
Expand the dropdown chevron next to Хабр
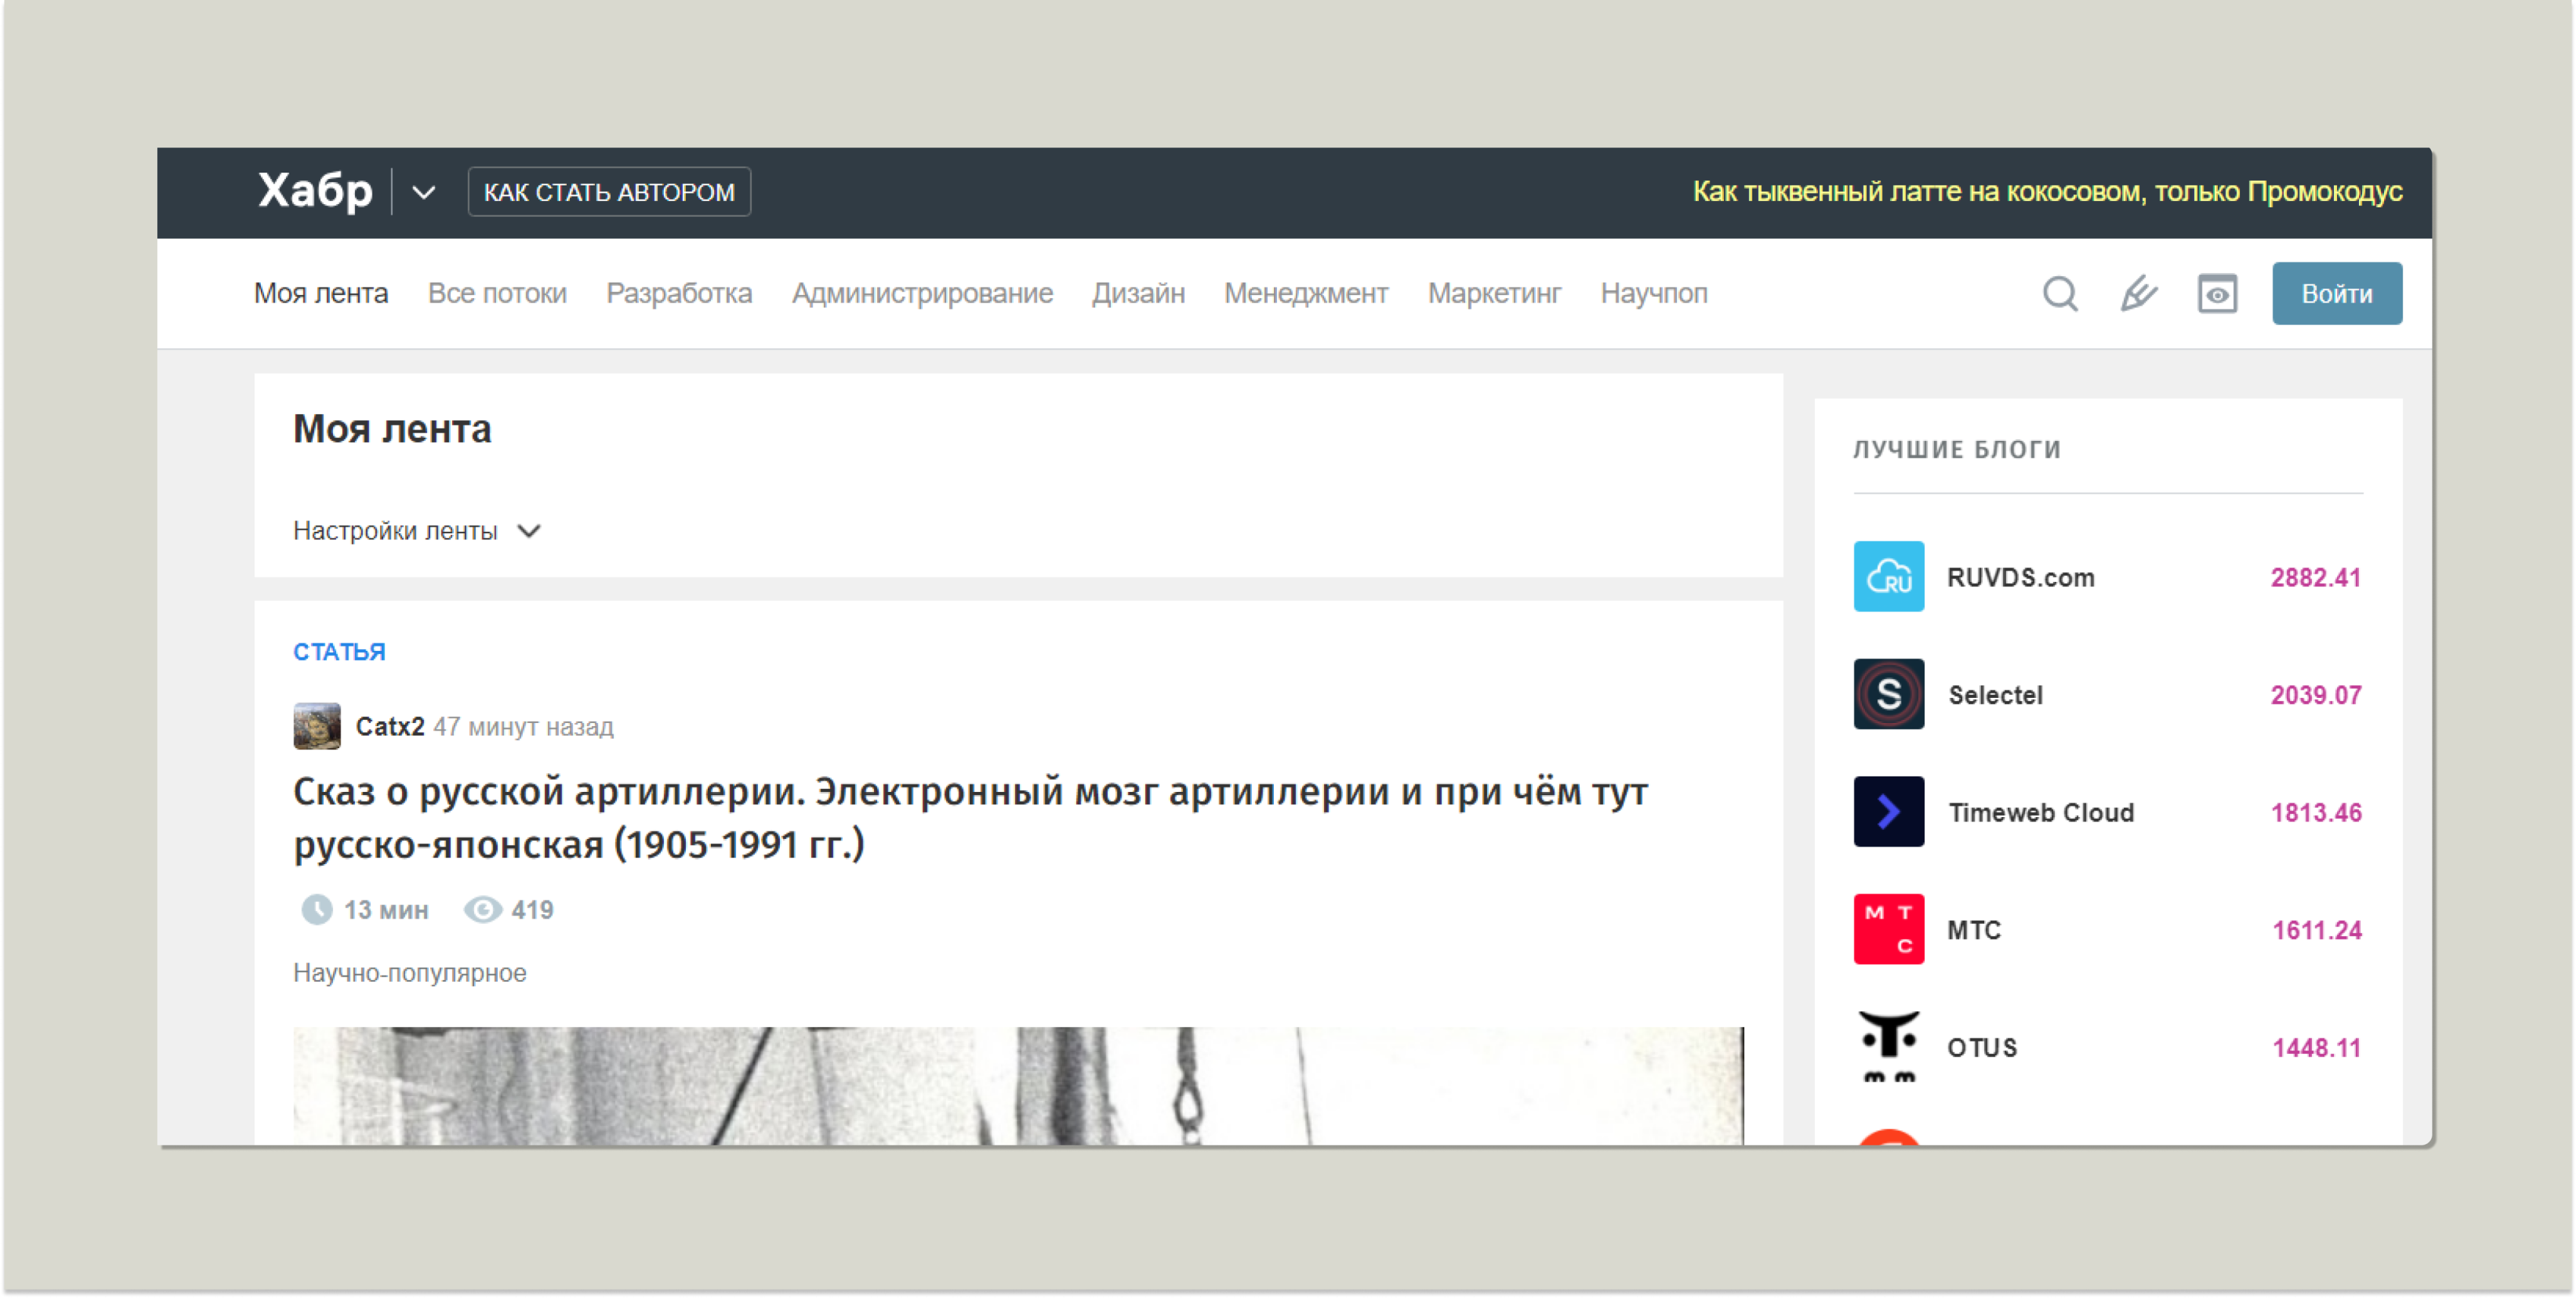coord(424,192)
